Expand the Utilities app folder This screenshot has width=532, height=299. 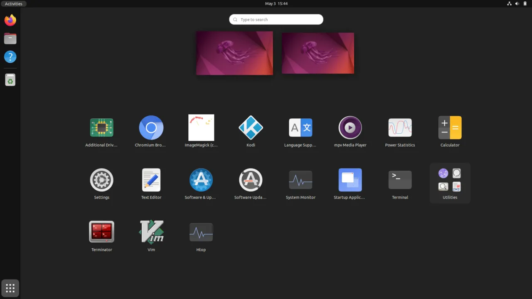click(450, 183)
